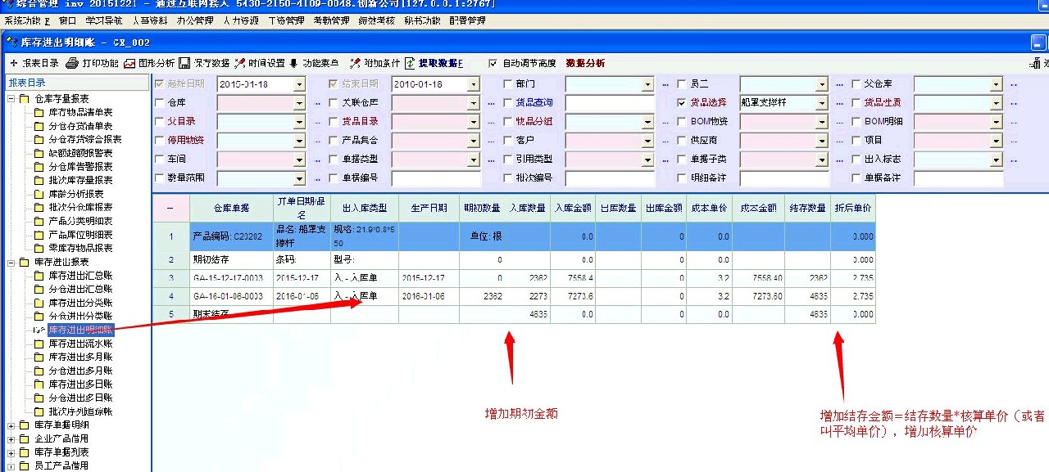Expand the 库存单据明细 tree folder

[x=11, y=425]
